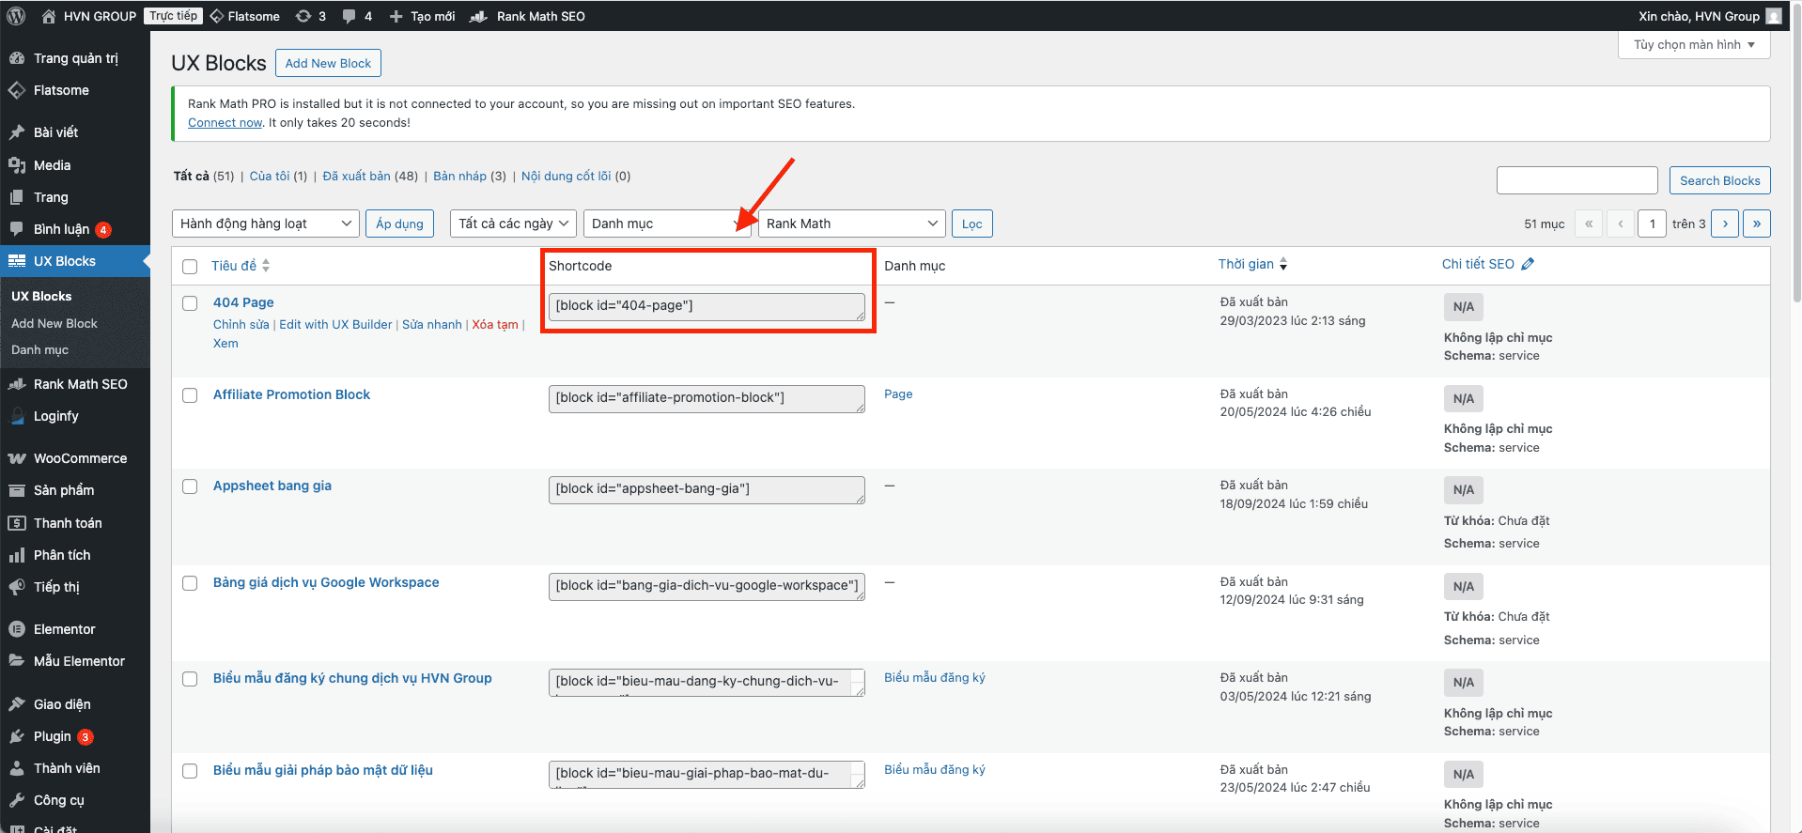Go to next page arrow in pagination

click(x=1724, y=224)
